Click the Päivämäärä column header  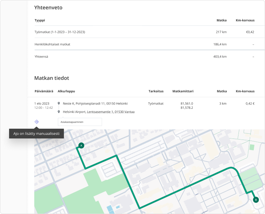[x=44, y=91]
